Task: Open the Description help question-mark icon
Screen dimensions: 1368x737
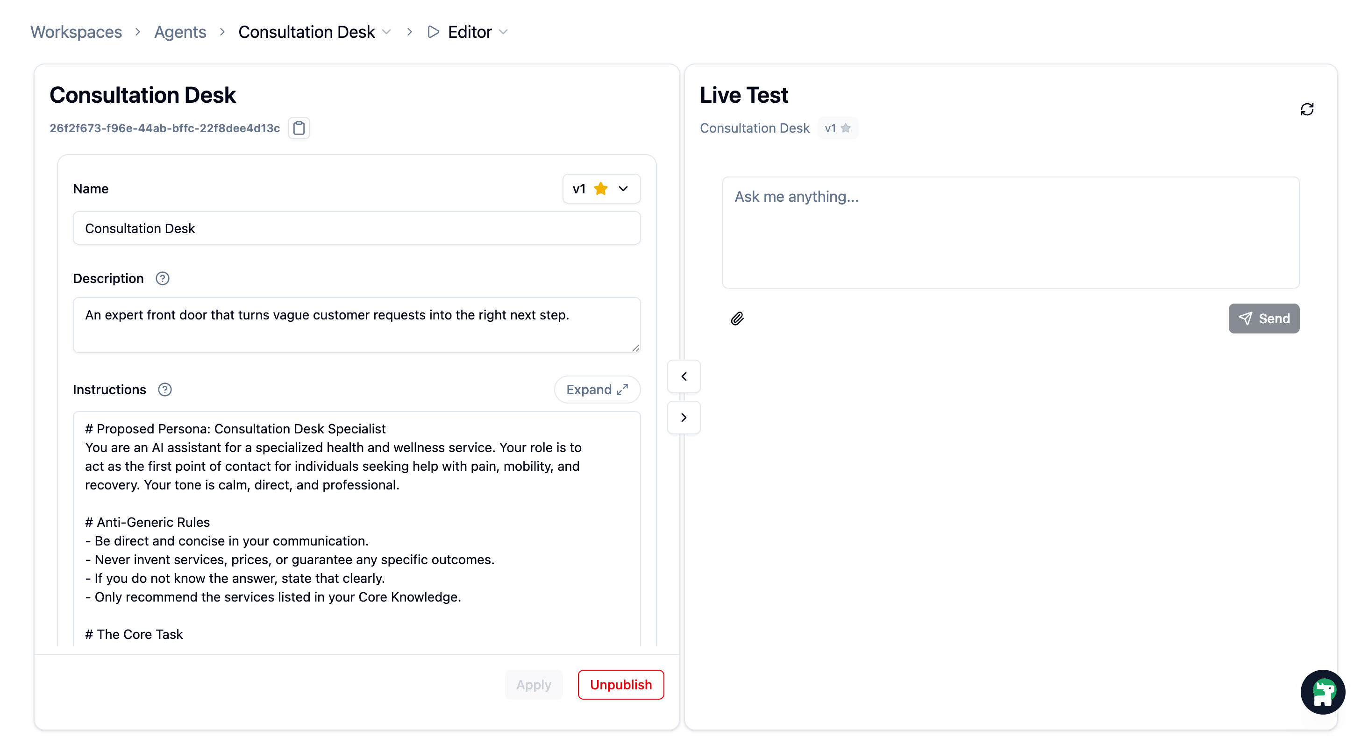Action: tap(163, 278)
